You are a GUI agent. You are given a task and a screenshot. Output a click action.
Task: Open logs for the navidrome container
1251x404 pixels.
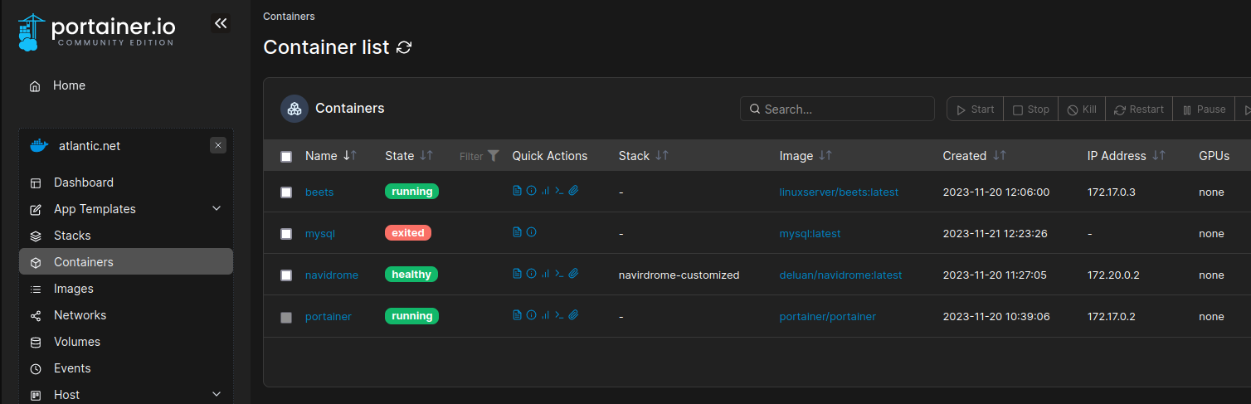click(517, 273)
